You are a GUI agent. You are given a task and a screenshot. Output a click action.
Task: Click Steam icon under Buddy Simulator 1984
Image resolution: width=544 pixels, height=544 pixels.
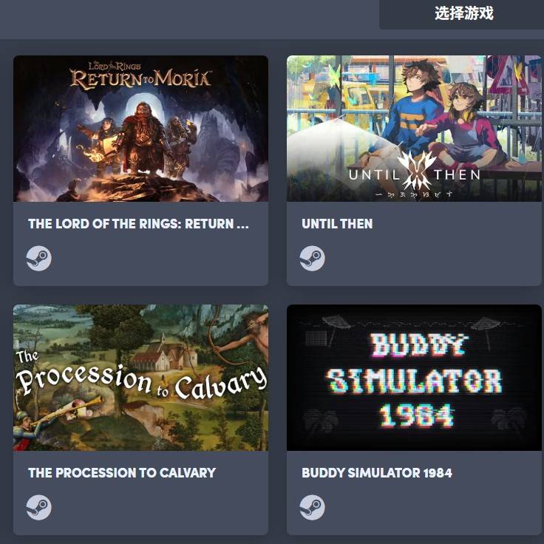[x=312, y=507]
